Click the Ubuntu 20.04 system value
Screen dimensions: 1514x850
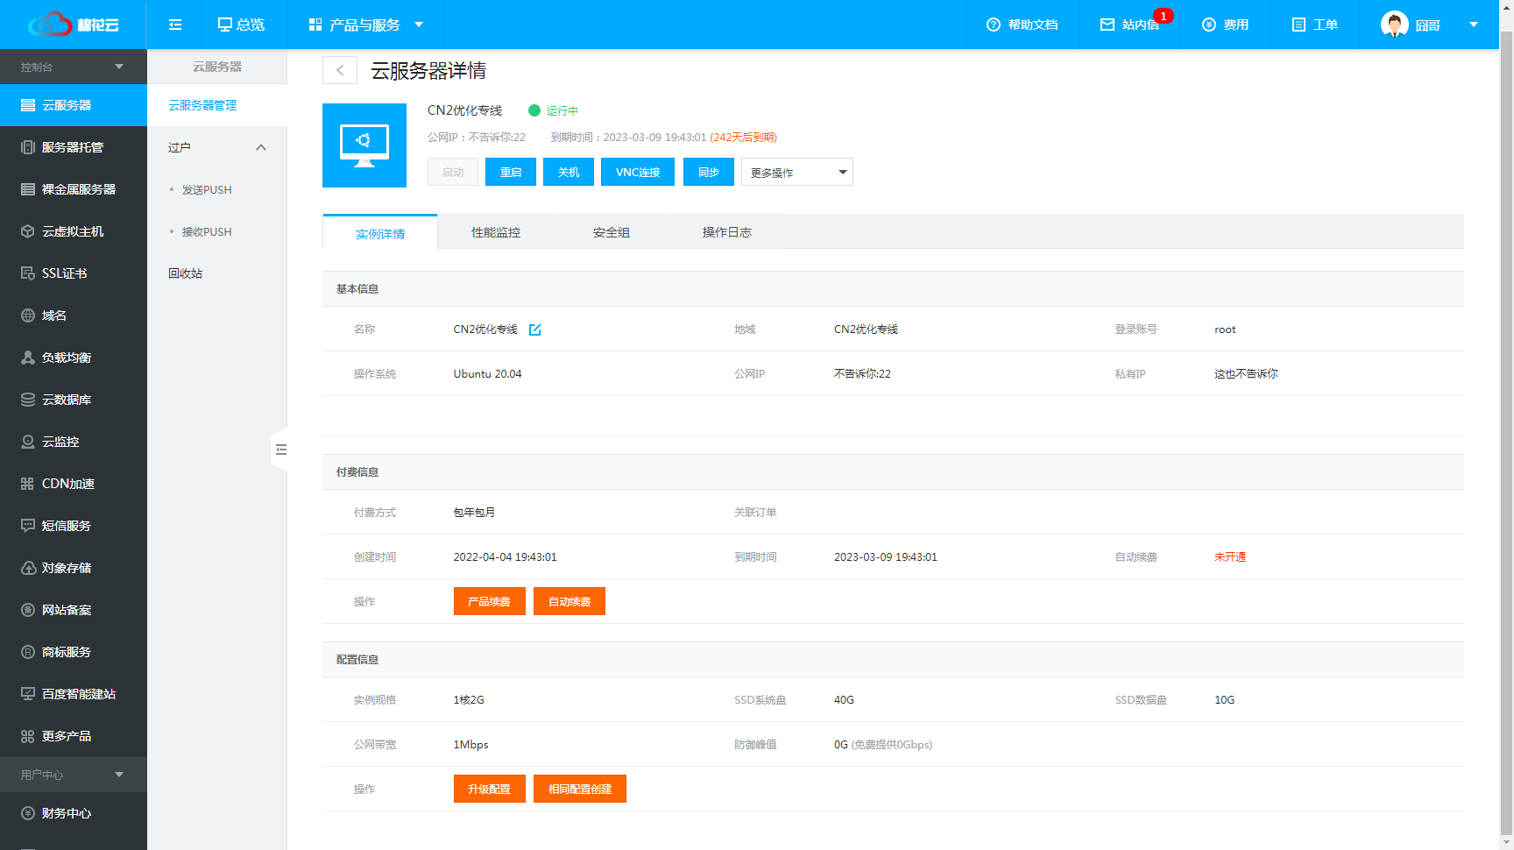pos(487,374)
